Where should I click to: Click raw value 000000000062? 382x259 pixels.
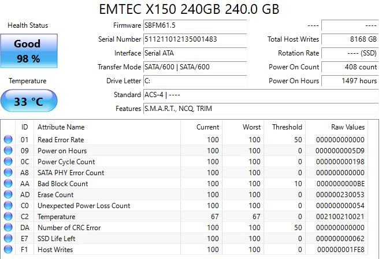point(340,239)
